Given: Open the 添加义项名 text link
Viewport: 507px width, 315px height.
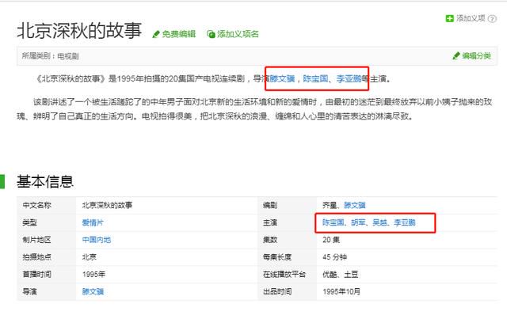Looking at the screenshot, I should [x=238, y=34].
